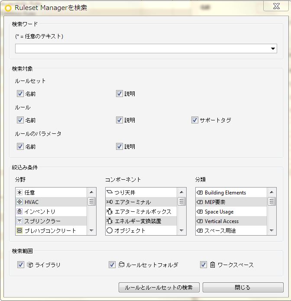The height and width of the screenshot is (301, 291).
Task: Click the ライブラリ library cube icon
Action: (30, 265)
